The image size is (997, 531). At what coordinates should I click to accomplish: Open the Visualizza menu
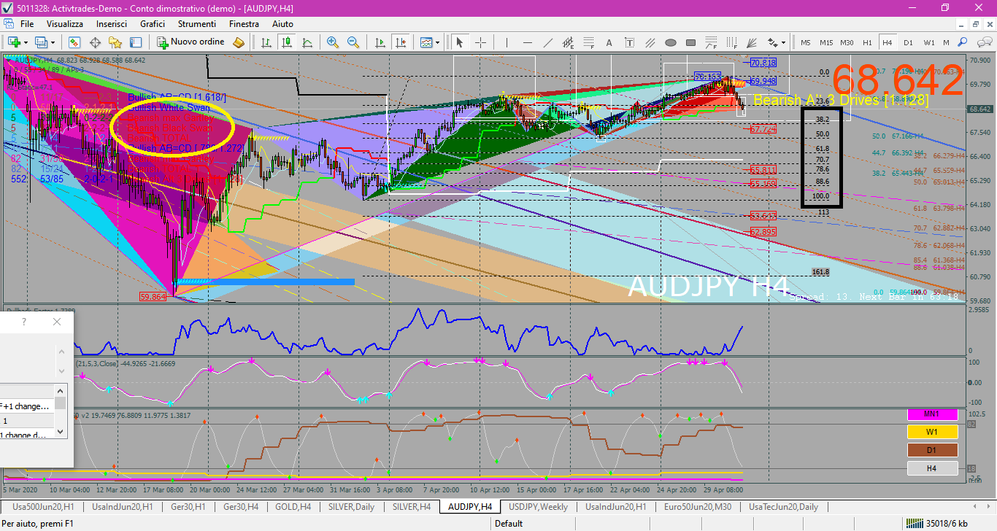coord(65,23)
